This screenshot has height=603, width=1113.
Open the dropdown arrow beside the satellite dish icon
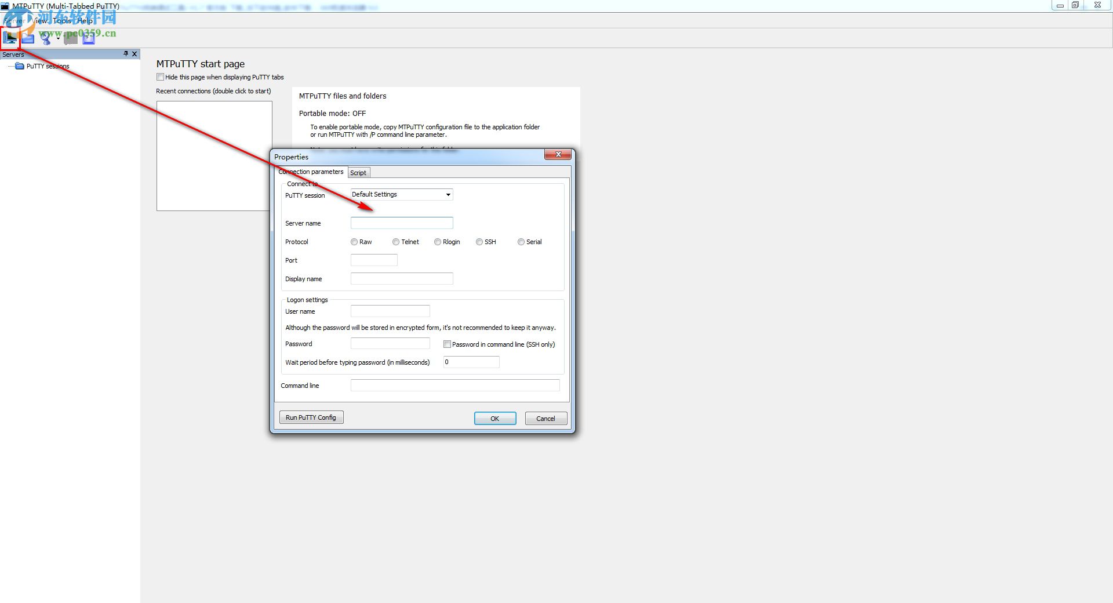58,39
